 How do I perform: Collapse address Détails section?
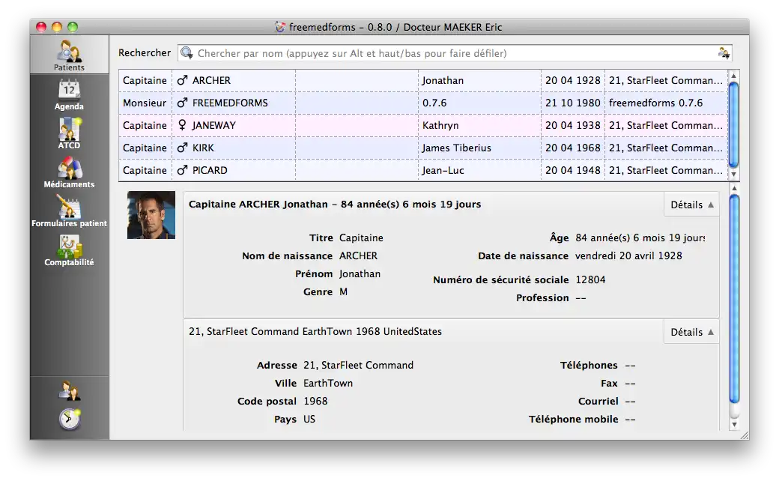click(x=691, y=331)
